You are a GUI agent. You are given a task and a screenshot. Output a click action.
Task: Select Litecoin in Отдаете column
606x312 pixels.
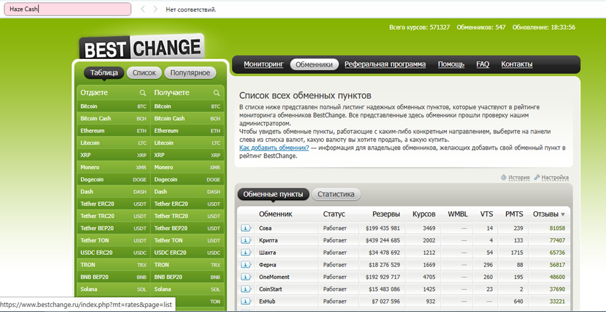[x=114, y=143]
